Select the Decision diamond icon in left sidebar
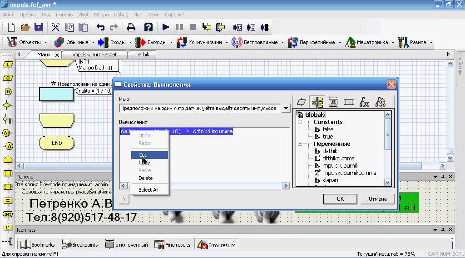This screenshot has height=258, width=465. coord(8,105)
